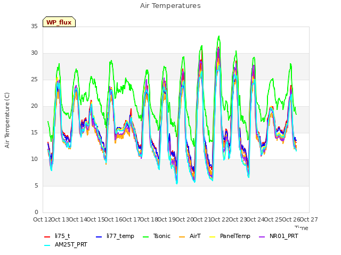Toggle the li77_temp legend label
Screen dimensions: 341x255
(120, 236)
